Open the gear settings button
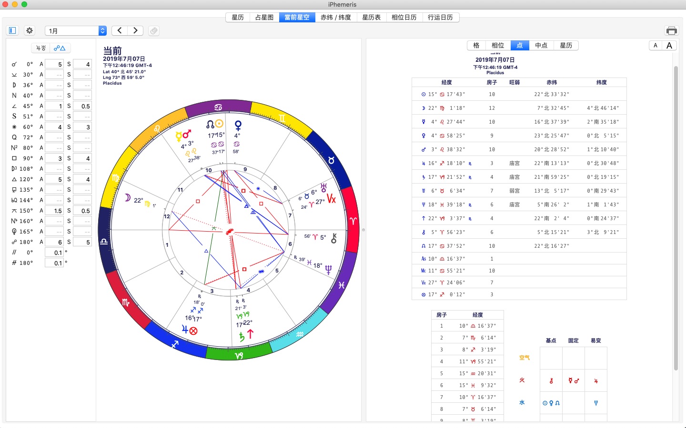This screenshot has height=428, width=686. click(x=30, y=30)
